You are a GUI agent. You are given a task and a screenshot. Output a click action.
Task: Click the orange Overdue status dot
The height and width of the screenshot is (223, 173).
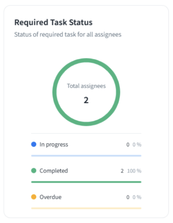click(34, 197)
